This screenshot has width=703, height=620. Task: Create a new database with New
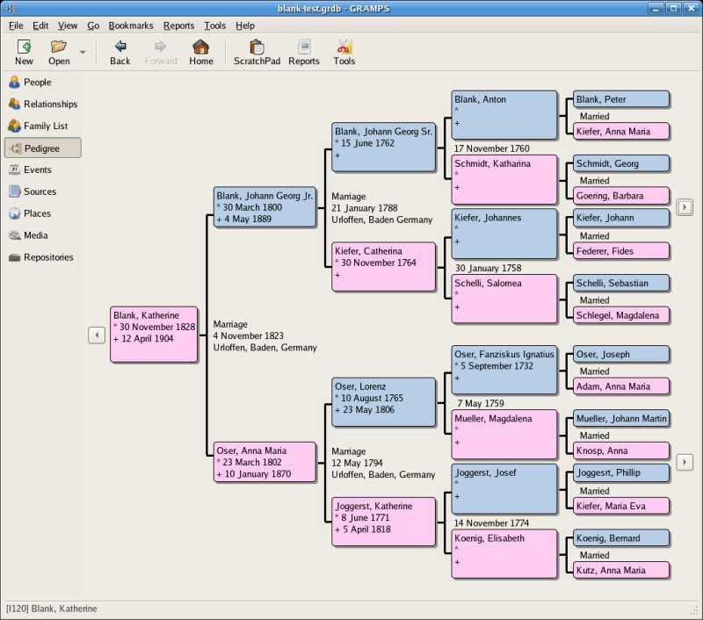pyautogui.click(x=23, y=51)
